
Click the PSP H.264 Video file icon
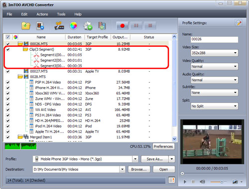pos(31,82)
